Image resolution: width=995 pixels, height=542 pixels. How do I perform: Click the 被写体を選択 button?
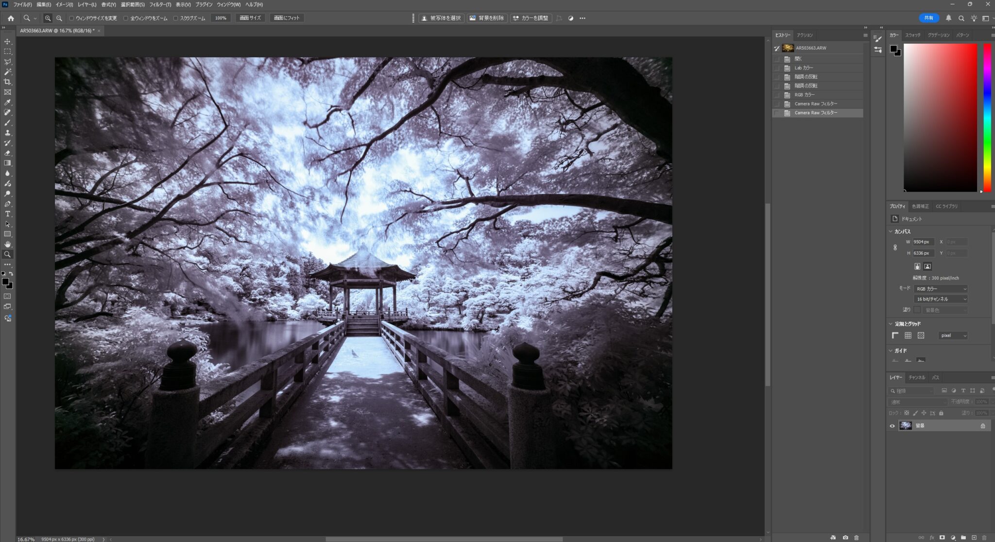click(x=441, y=18)
